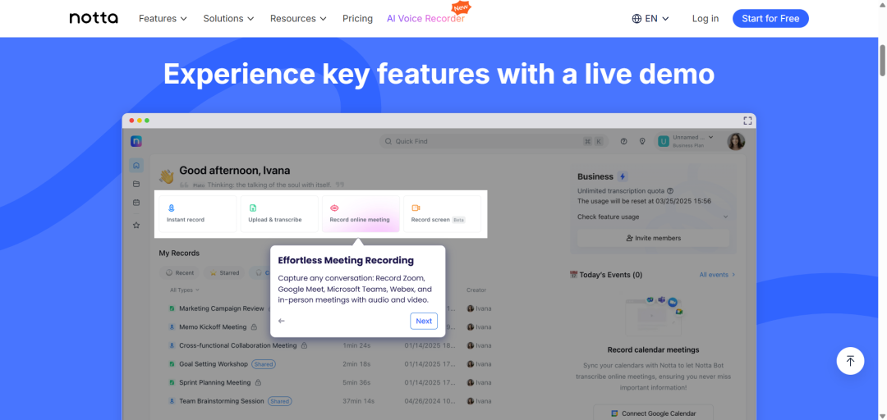Click the Instant record card
Image resolution: width=887 pixels, height=420 pixels.
pos(197,213)
